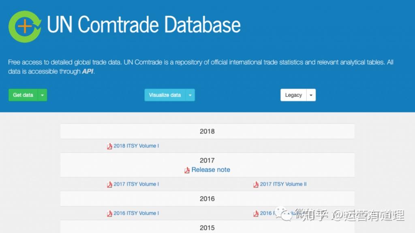Select the Legacy option
415x233 pixels.
click(x=293, y=95)
